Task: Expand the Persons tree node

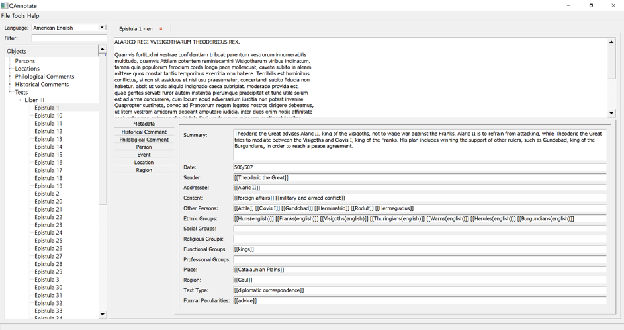Action: (10, 61)
